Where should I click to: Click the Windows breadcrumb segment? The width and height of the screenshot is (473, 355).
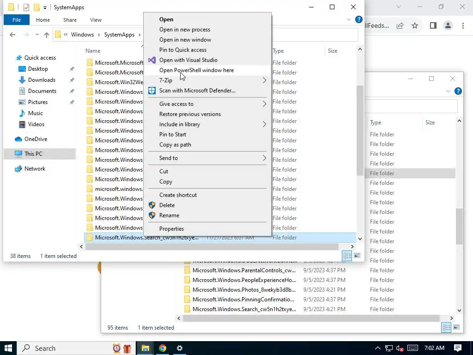pyautogui.click(x=82, y=35)
